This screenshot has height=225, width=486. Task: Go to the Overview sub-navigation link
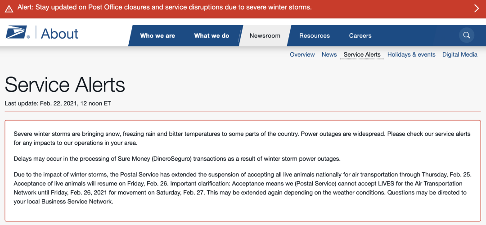[x=302, y=54]
